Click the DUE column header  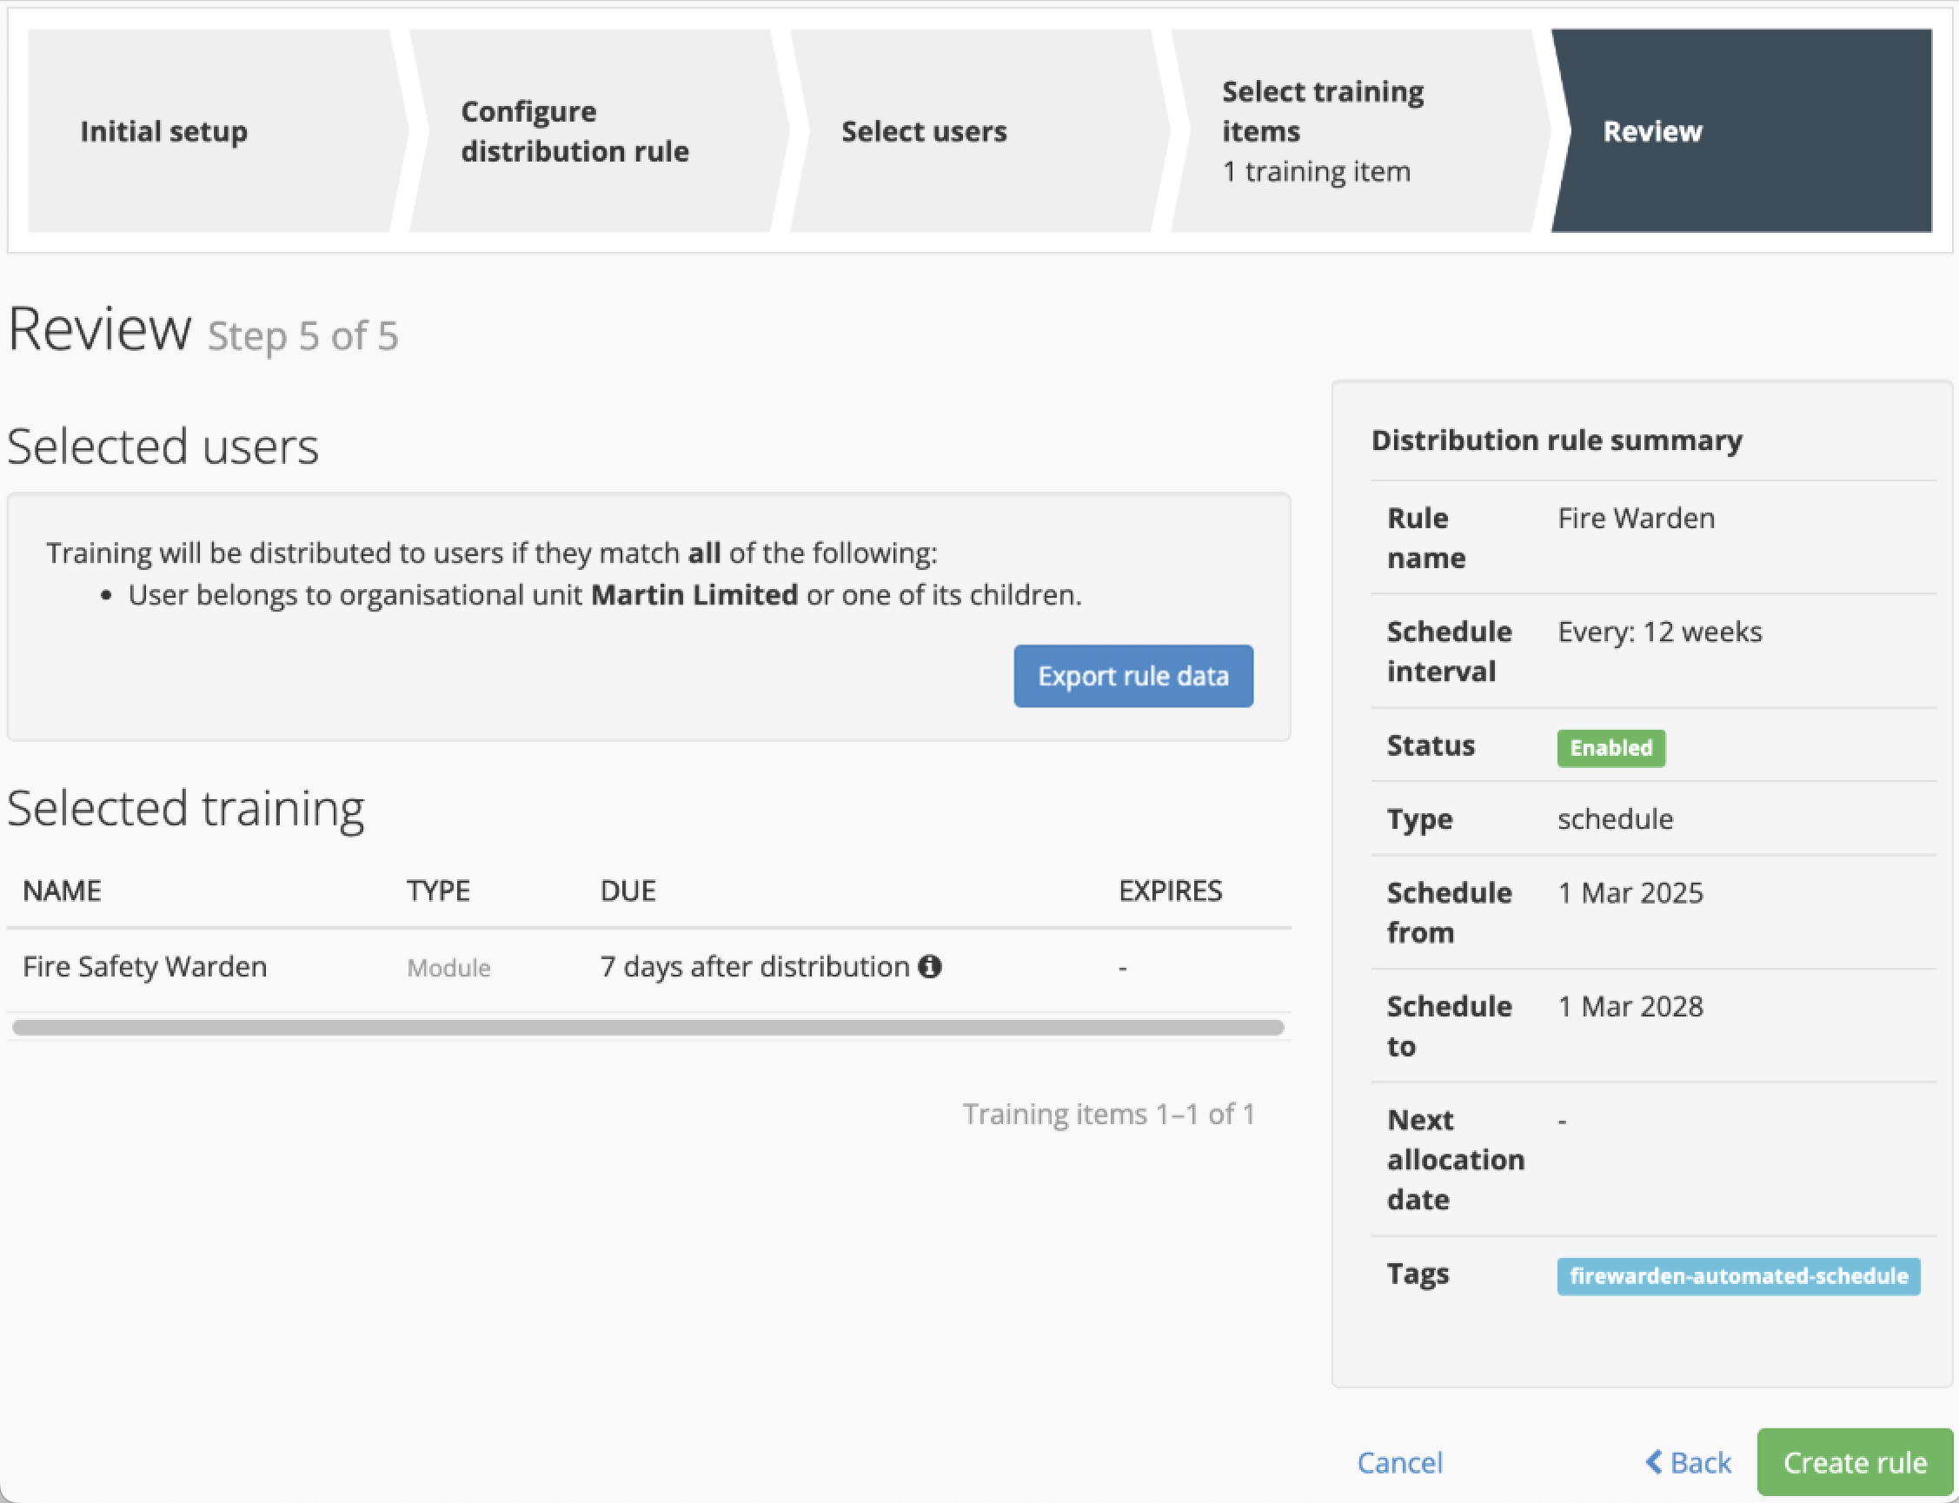628,891
